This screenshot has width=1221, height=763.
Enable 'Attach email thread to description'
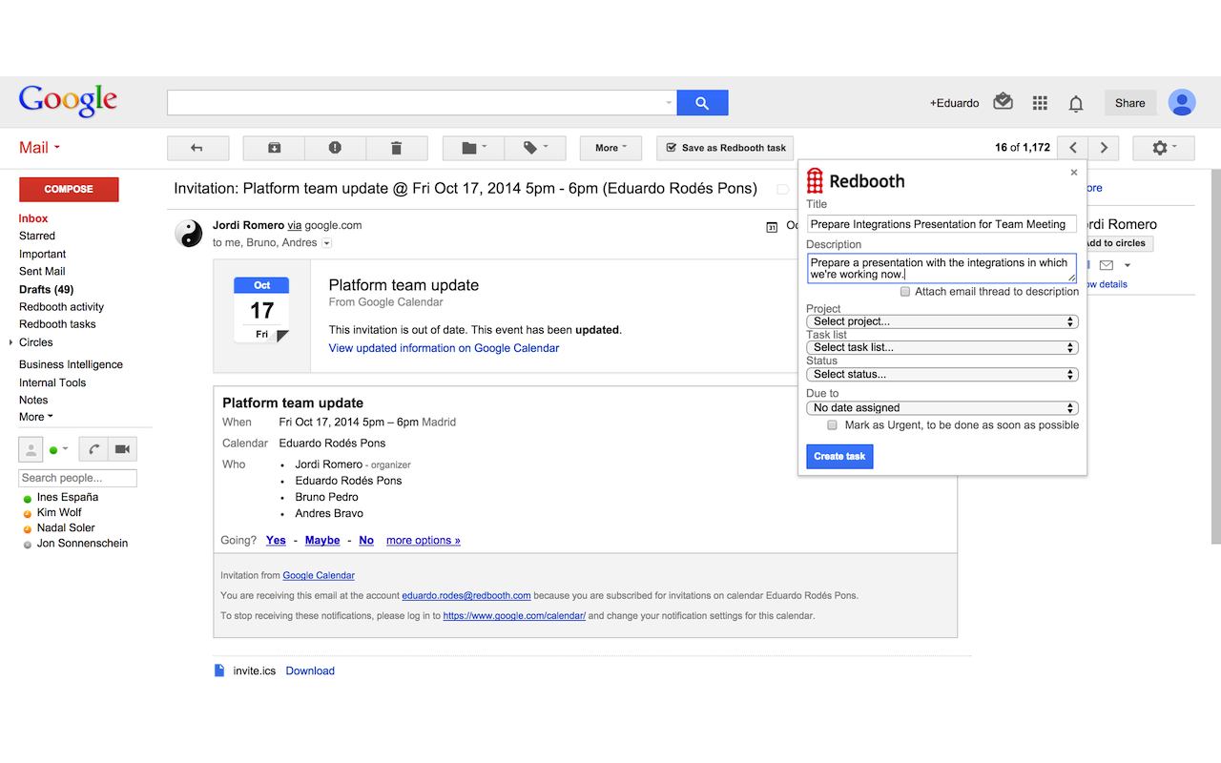(904, 291)
